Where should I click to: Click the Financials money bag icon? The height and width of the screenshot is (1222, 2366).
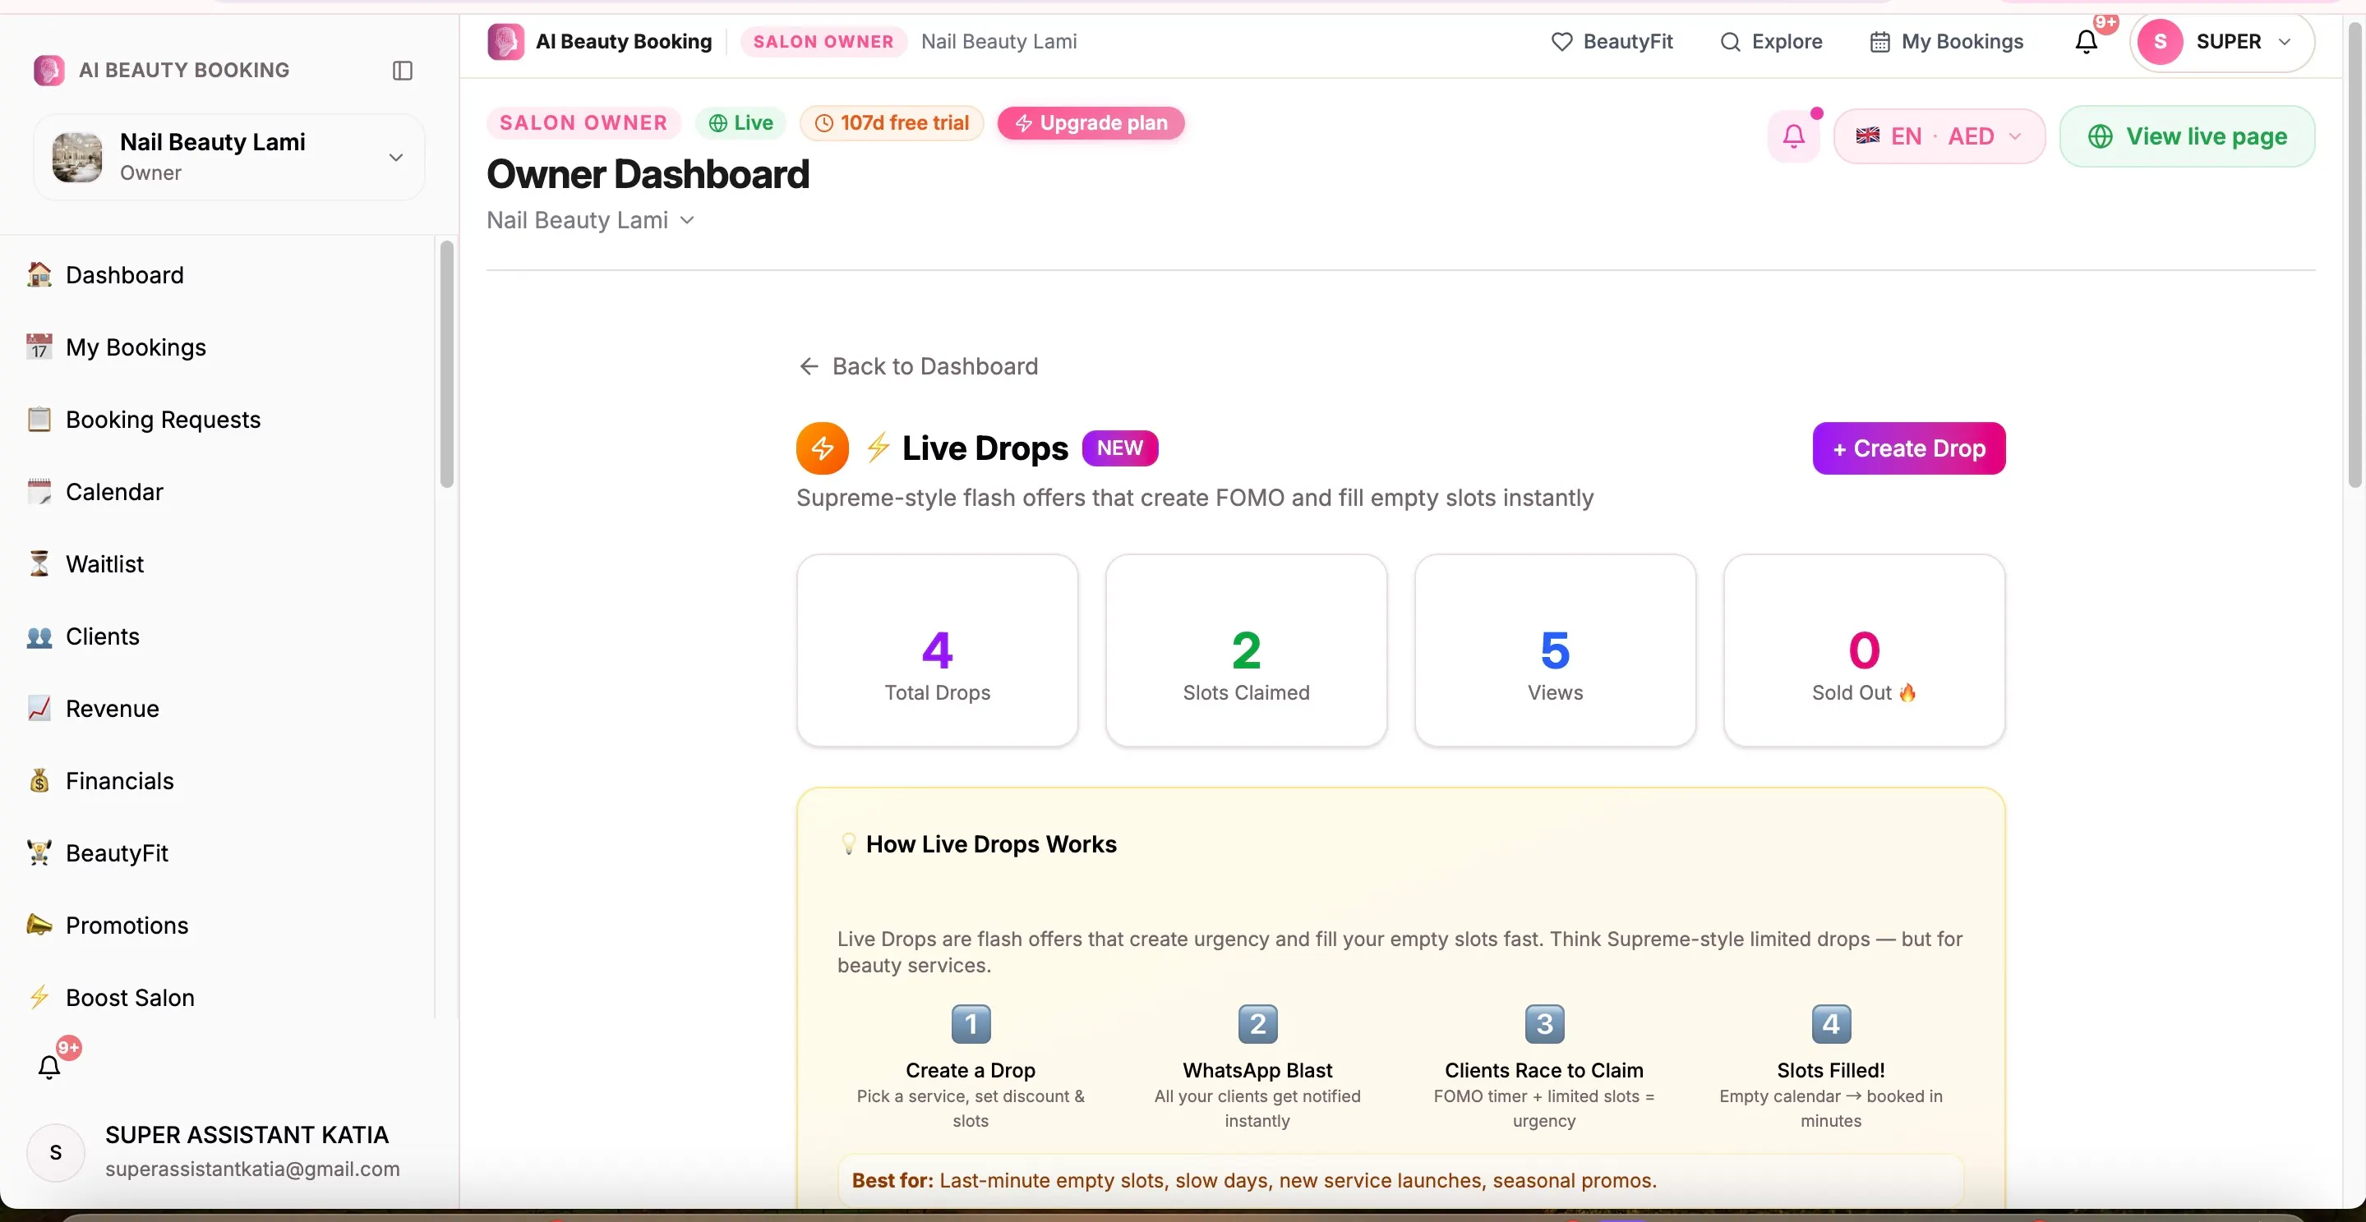coord(39,780)
